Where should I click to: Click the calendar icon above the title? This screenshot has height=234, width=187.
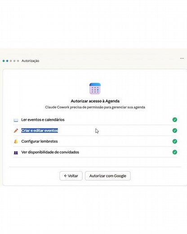pyautogui.click(x=95, y=89)
